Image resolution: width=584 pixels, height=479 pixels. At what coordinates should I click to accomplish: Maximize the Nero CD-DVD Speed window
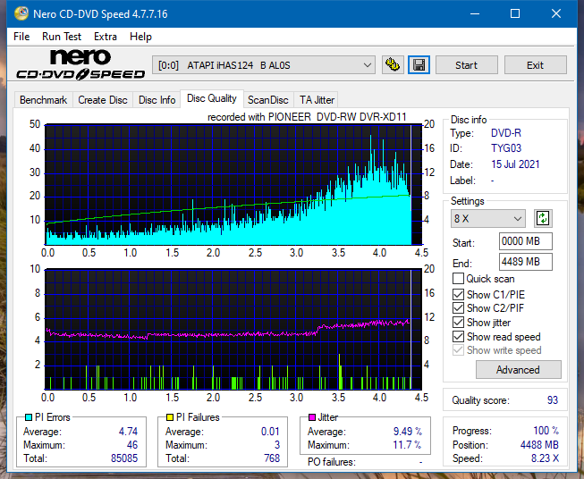(x=515, y=13)
